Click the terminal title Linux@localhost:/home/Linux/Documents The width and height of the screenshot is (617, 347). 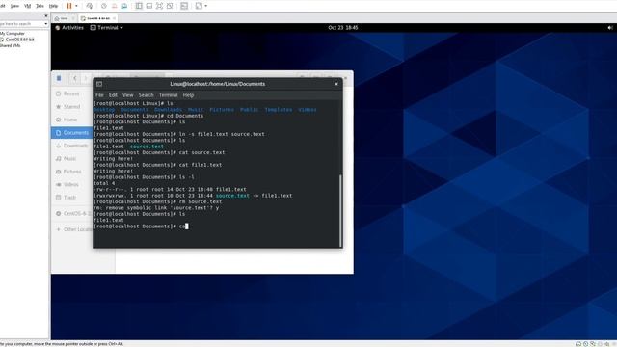pyautogui.click(x=218, y=84)
